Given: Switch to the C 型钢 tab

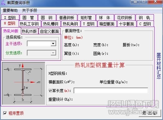Looking at the screenshot, I should (145, 24).
